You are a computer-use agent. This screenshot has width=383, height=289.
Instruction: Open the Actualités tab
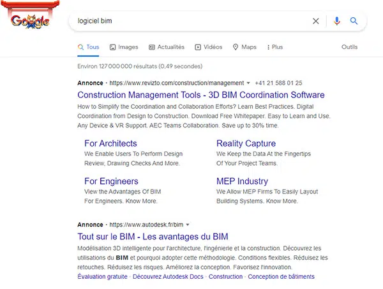pos(167,47)
